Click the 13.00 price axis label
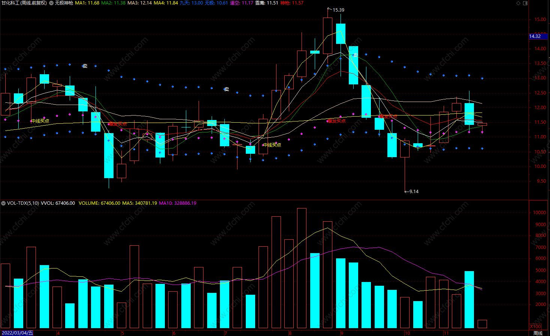The image size is (550, 336). [540, 78]
